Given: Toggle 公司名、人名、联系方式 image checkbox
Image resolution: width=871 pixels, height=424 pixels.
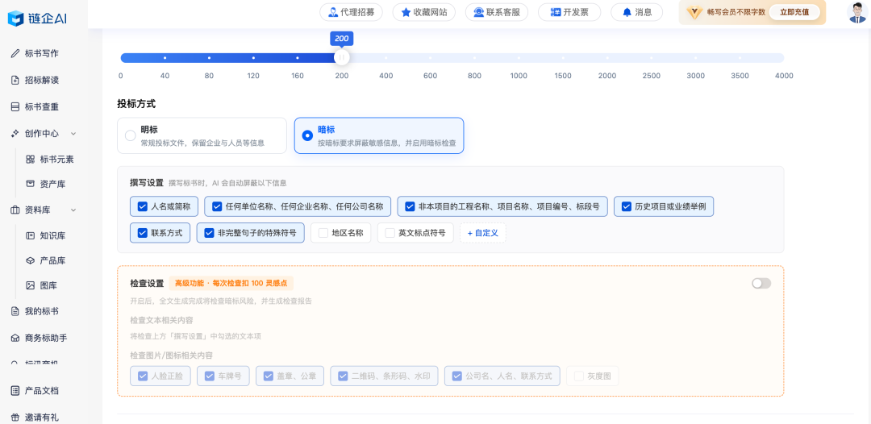Looking at the screenshot, I should [x=456, y=376].
